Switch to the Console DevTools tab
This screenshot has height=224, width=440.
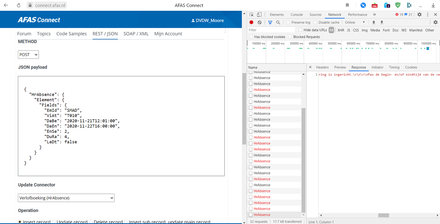pos(297,15)
